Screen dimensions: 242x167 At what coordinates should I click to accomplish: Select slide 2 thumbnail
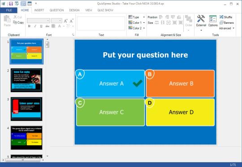point(26,80)
